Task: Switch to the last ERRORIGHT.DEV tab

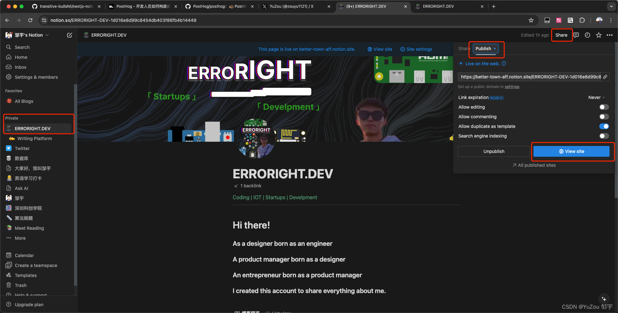Action: click(x=450, y=6)
